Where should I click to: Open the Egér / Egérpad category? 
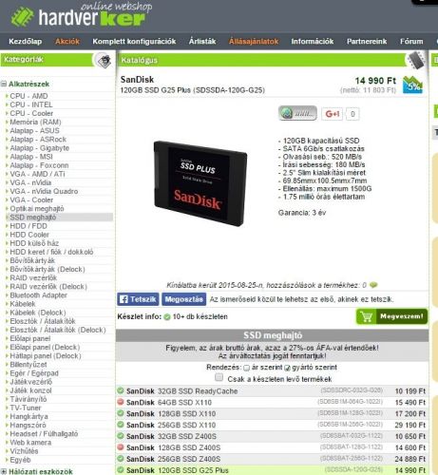[34, 373]
